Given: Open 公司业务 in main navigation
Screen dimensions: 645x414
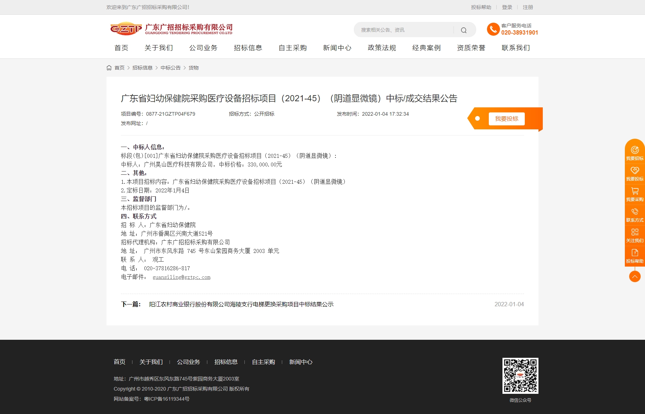Looking at the screenshot, I should [203, 48].
